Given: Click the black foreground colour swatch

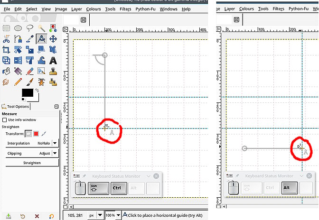Looking at the screenshot, I should tap(28, 92).
